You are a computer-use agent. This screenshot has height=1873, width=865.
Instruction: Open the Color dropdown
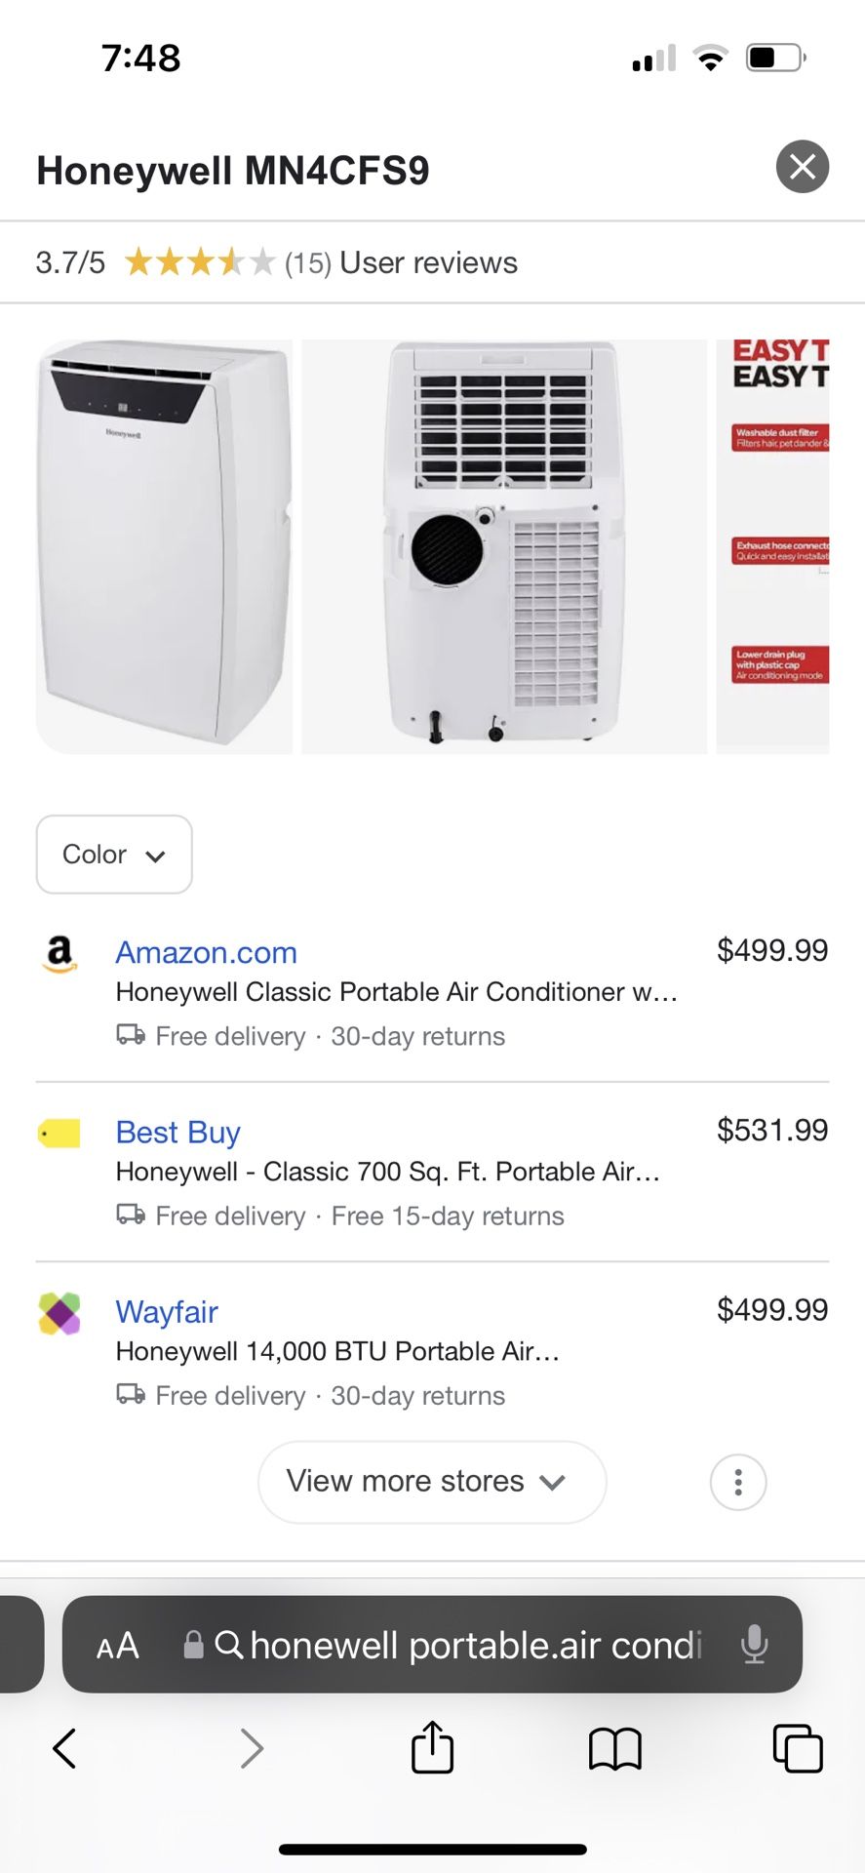coord(113,855)
